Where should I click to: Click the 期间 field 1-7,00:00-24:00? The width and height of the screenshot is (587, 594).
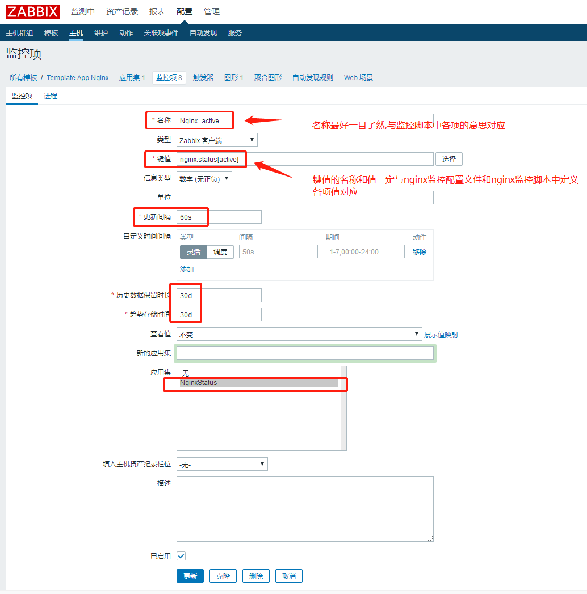pyautogui.click(x=365, y=252)
